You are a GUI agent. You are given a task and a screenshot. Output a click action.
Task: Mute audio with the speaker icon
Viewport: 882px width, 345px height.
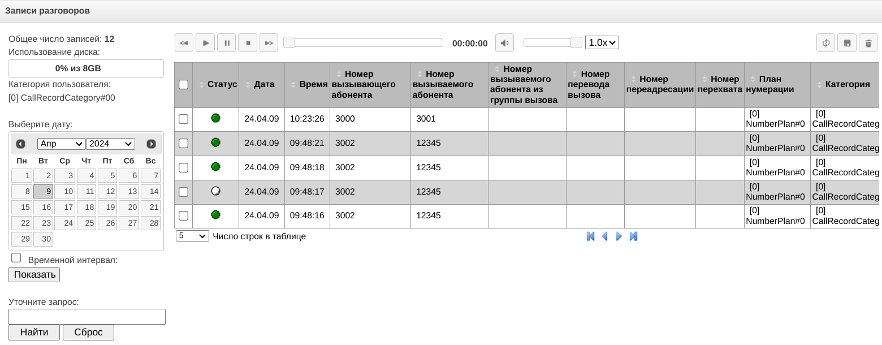point(504,43)
